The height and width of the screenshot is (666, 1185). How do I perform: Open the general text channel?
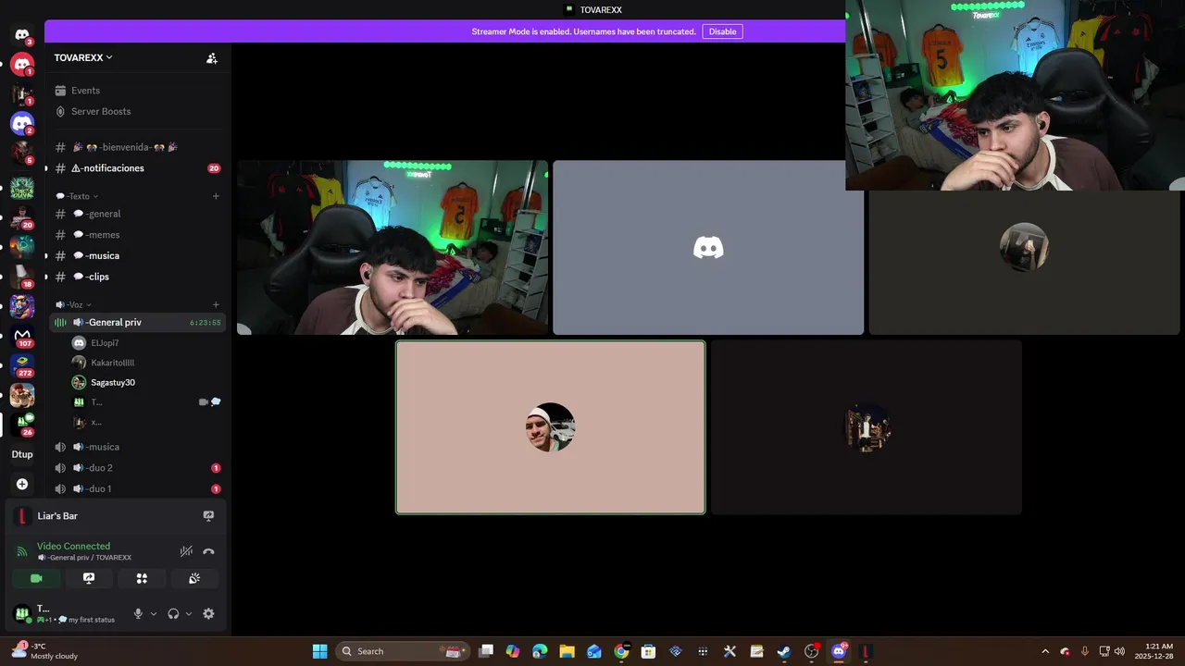(x=137, y=214)
